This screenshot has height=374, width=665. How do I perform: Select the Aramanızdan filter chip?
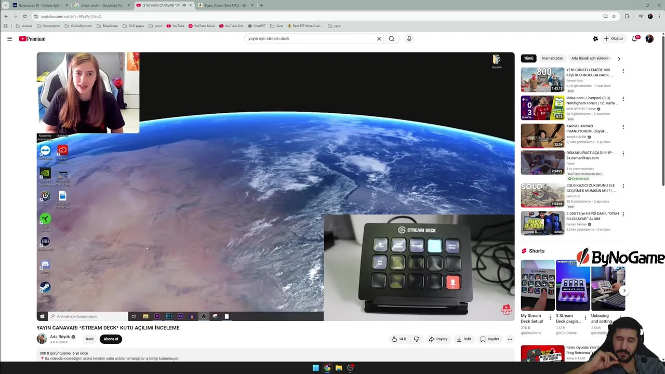click(x=552, y=58)
